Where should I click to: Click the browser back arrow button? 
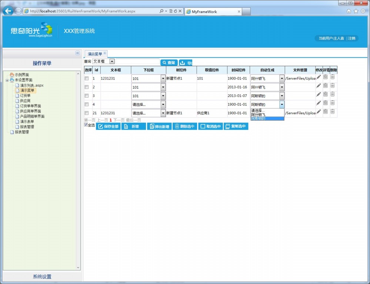click(x=8, y=11)
